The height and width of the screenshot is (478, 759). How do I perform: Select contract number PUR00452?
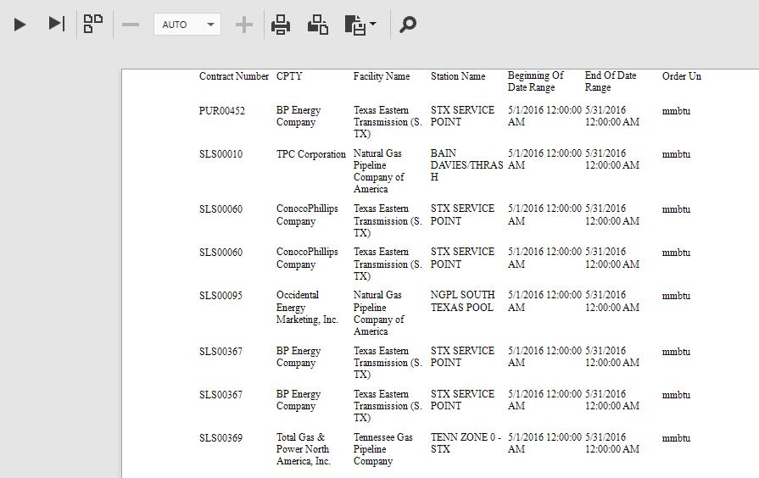pyautogui.click(x=222, y=111)
